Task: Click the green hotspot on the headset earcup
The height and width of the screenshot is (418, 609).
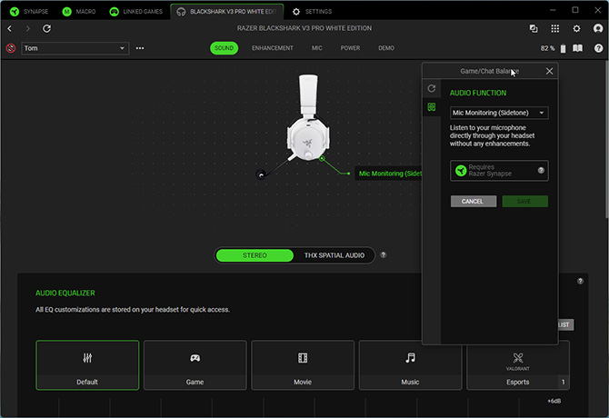Action: (x=322, y=158)
